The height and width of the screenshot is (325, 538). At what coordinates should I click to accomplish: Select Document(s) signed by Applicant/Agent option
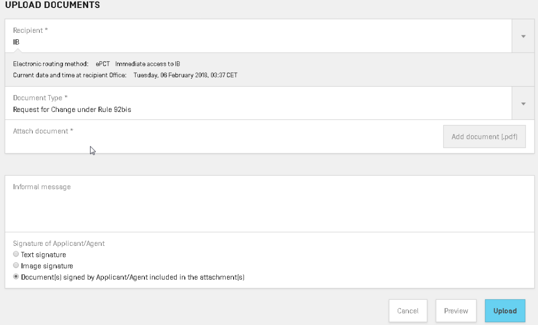click(16, 277)
